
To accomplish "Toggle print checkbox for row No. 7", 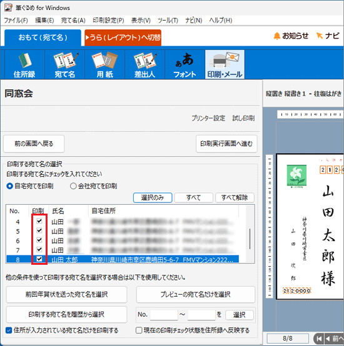I will (39, 249).
